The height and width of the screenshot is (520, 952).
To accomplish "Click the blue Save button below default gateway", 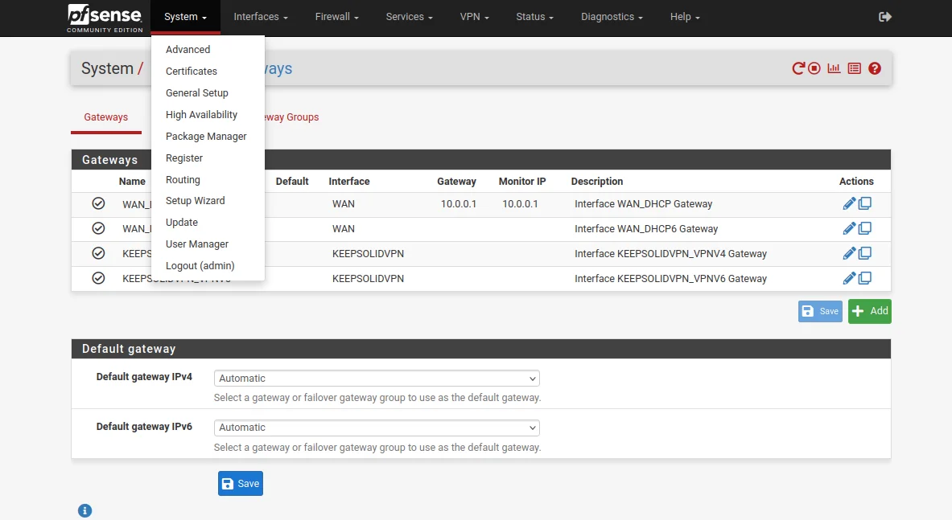I will 240,483.
